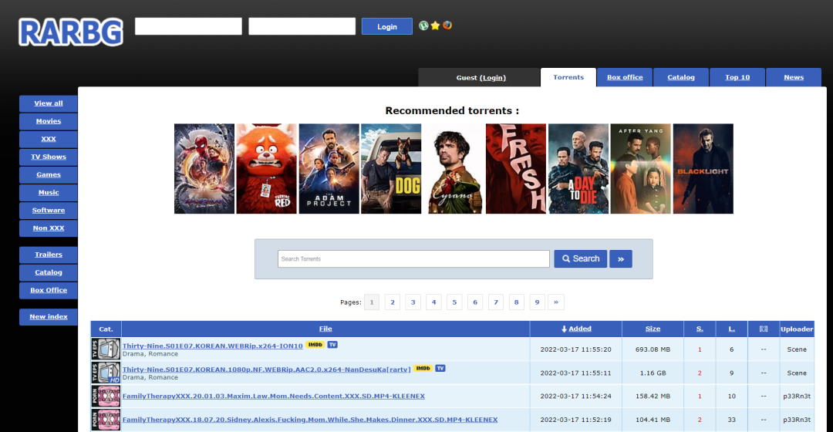The image size is (833, 432).
Task: Click the uTorrent icon beside Login
Action: [x=423, y=25]
